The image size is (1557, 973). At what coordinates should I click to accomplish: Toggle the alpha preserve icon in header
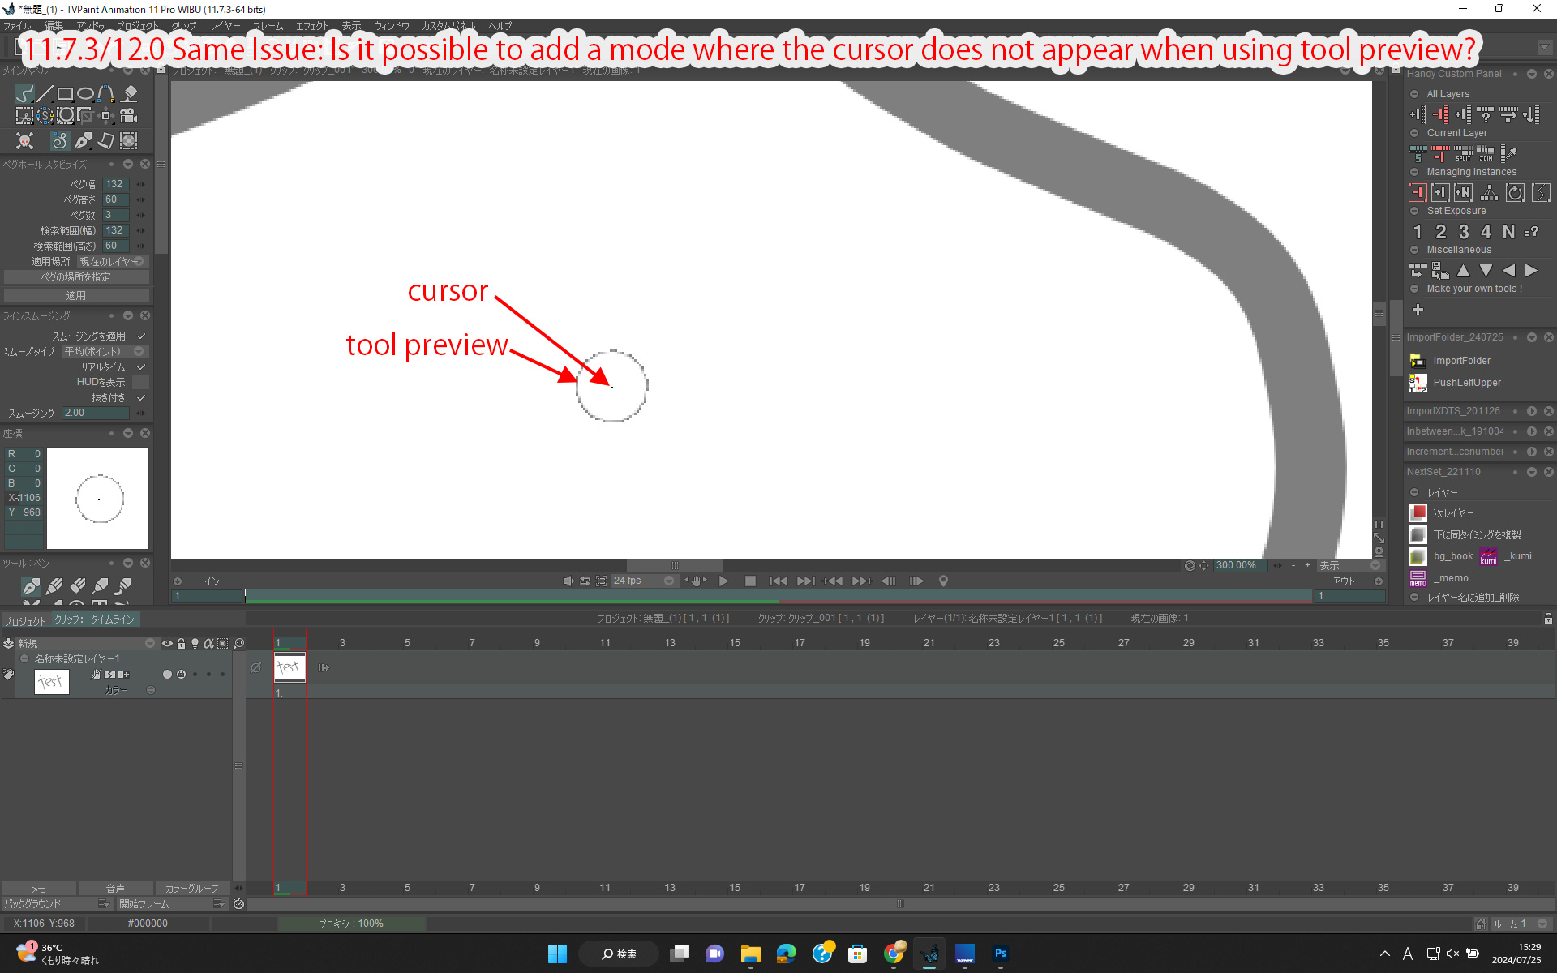[208, 643]
